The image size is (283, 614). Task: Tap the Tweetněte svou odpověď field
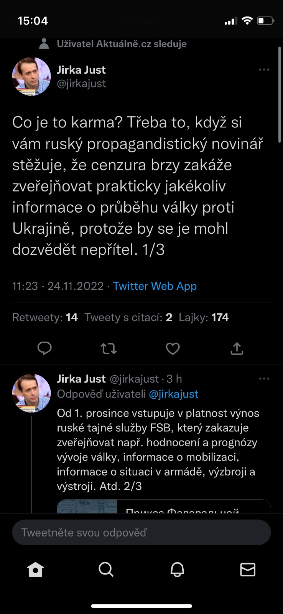click(x=141, y=532)
